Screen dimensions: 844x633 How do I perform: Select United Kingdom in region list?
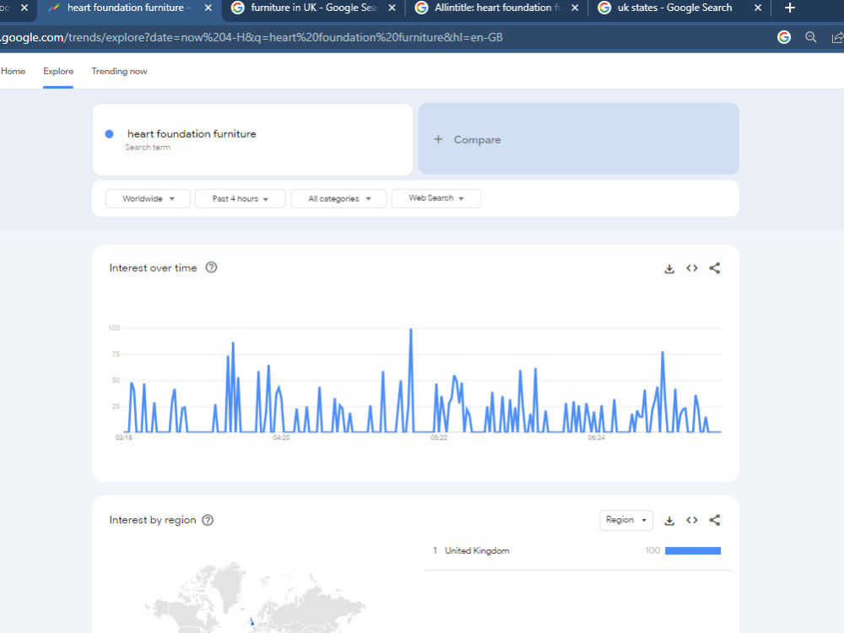476,550
